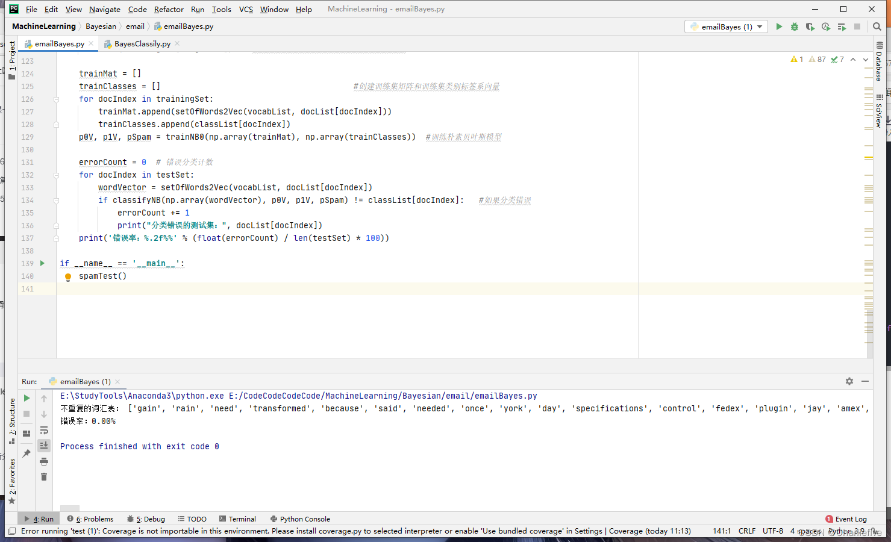Click the run gutter arrow at line 139

click(42, 263)
